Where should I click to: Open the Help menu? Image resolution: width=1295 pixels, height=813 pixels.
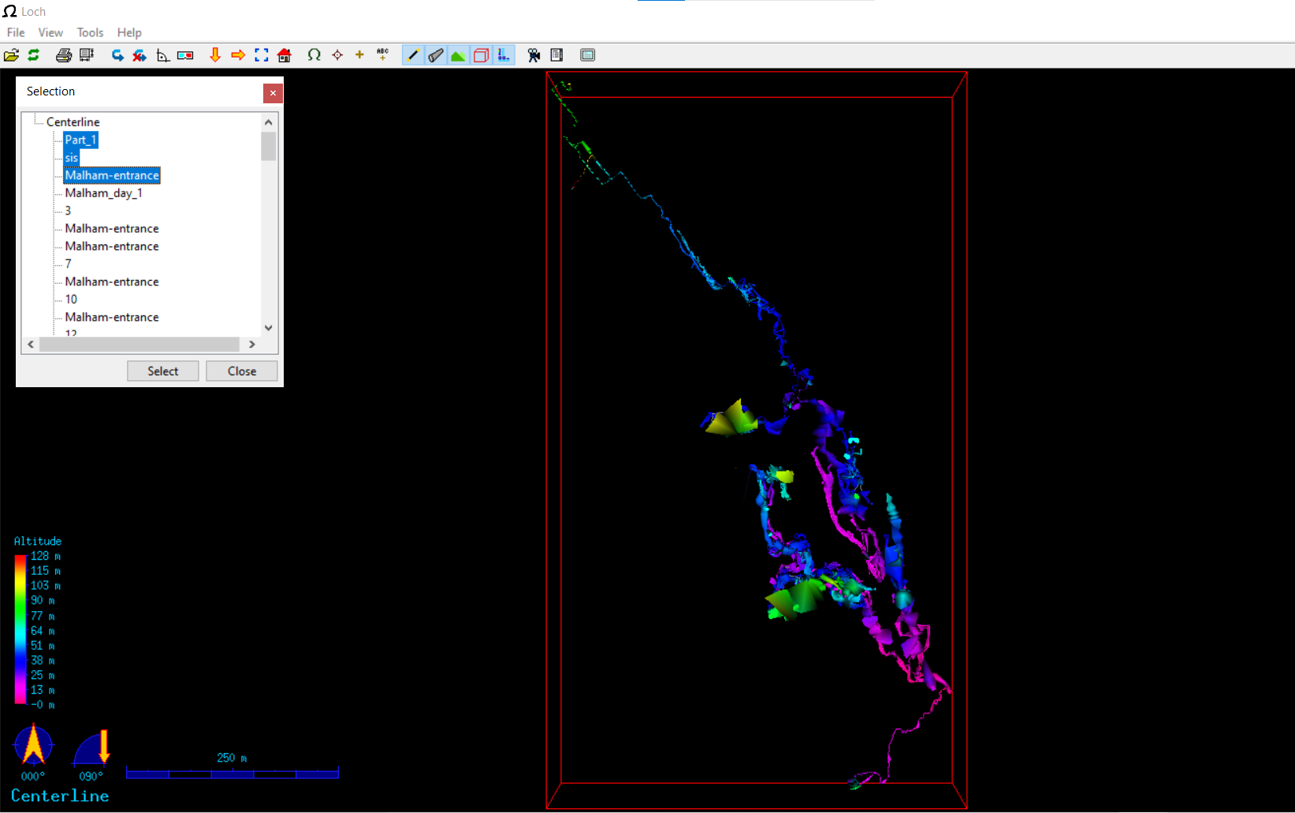tap(129, 32)
